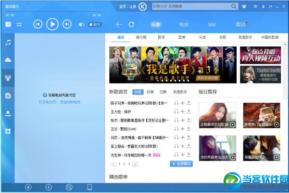Download 卫兰 - 默契(Live) song

click(188, 129)
